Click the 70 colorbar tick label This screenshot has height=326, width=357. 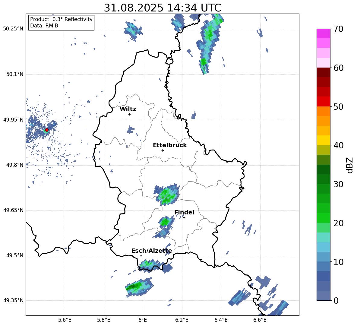(x=338, y=29)
